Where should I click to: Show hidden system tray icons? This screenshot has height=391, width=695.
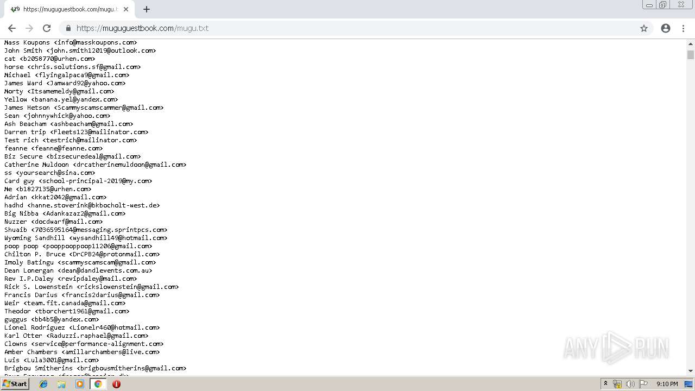tap(605, 384)
